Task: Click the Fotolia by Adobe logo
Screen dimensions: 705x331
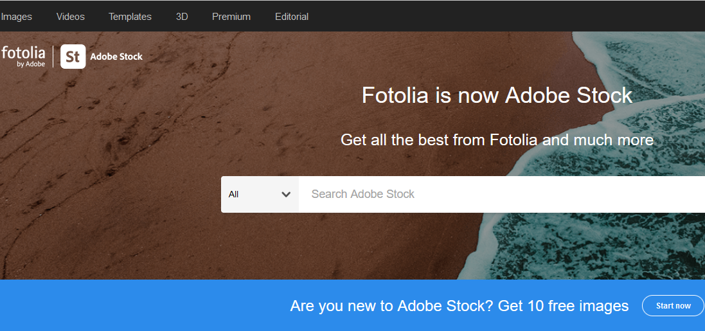Action: (23, 57)
